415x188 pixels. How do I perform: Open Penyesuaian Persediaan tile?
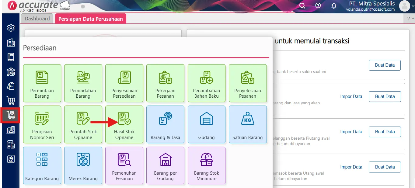124,83
